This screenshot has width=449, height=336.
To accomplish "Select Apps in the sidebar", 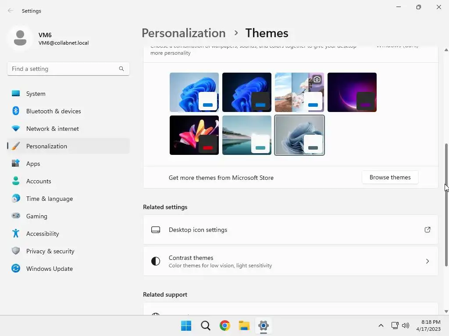I will pyautogui.click(x=68, y=164).
